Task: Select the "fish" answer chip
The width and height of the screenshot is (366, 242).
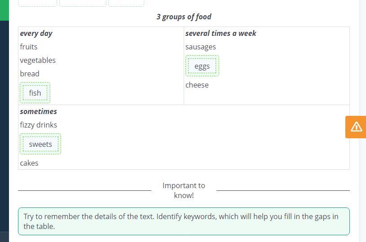Action: point(35,93)
